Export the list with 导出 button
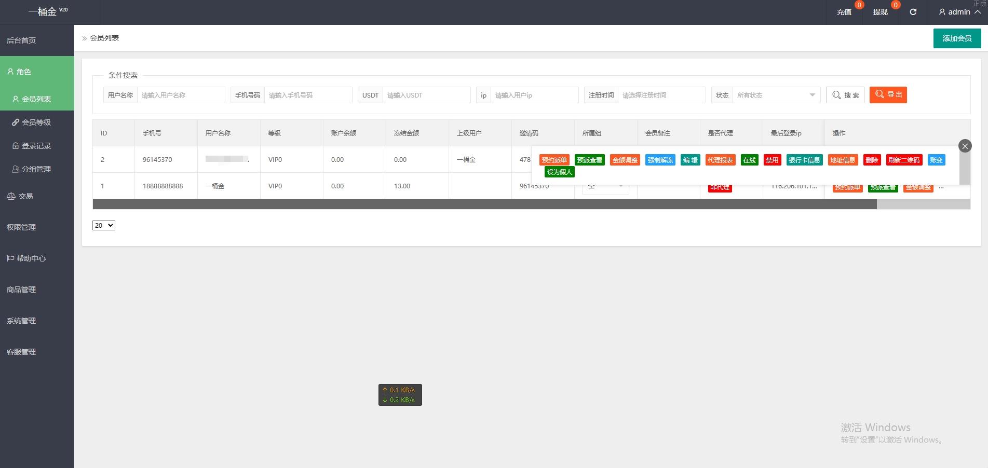 click(x=888, y=94)
